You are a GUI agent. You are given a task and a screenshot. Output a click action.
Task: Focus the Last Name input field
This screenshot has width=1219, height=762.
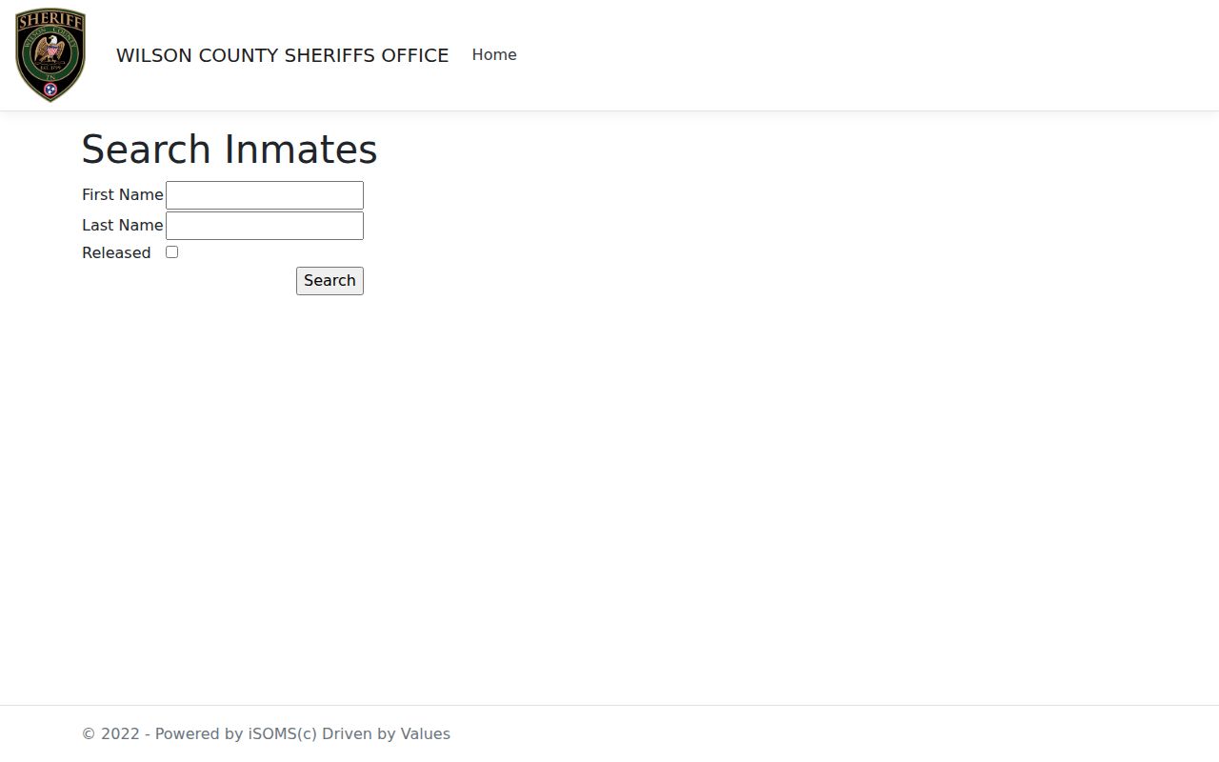click(x=265, y=226)
